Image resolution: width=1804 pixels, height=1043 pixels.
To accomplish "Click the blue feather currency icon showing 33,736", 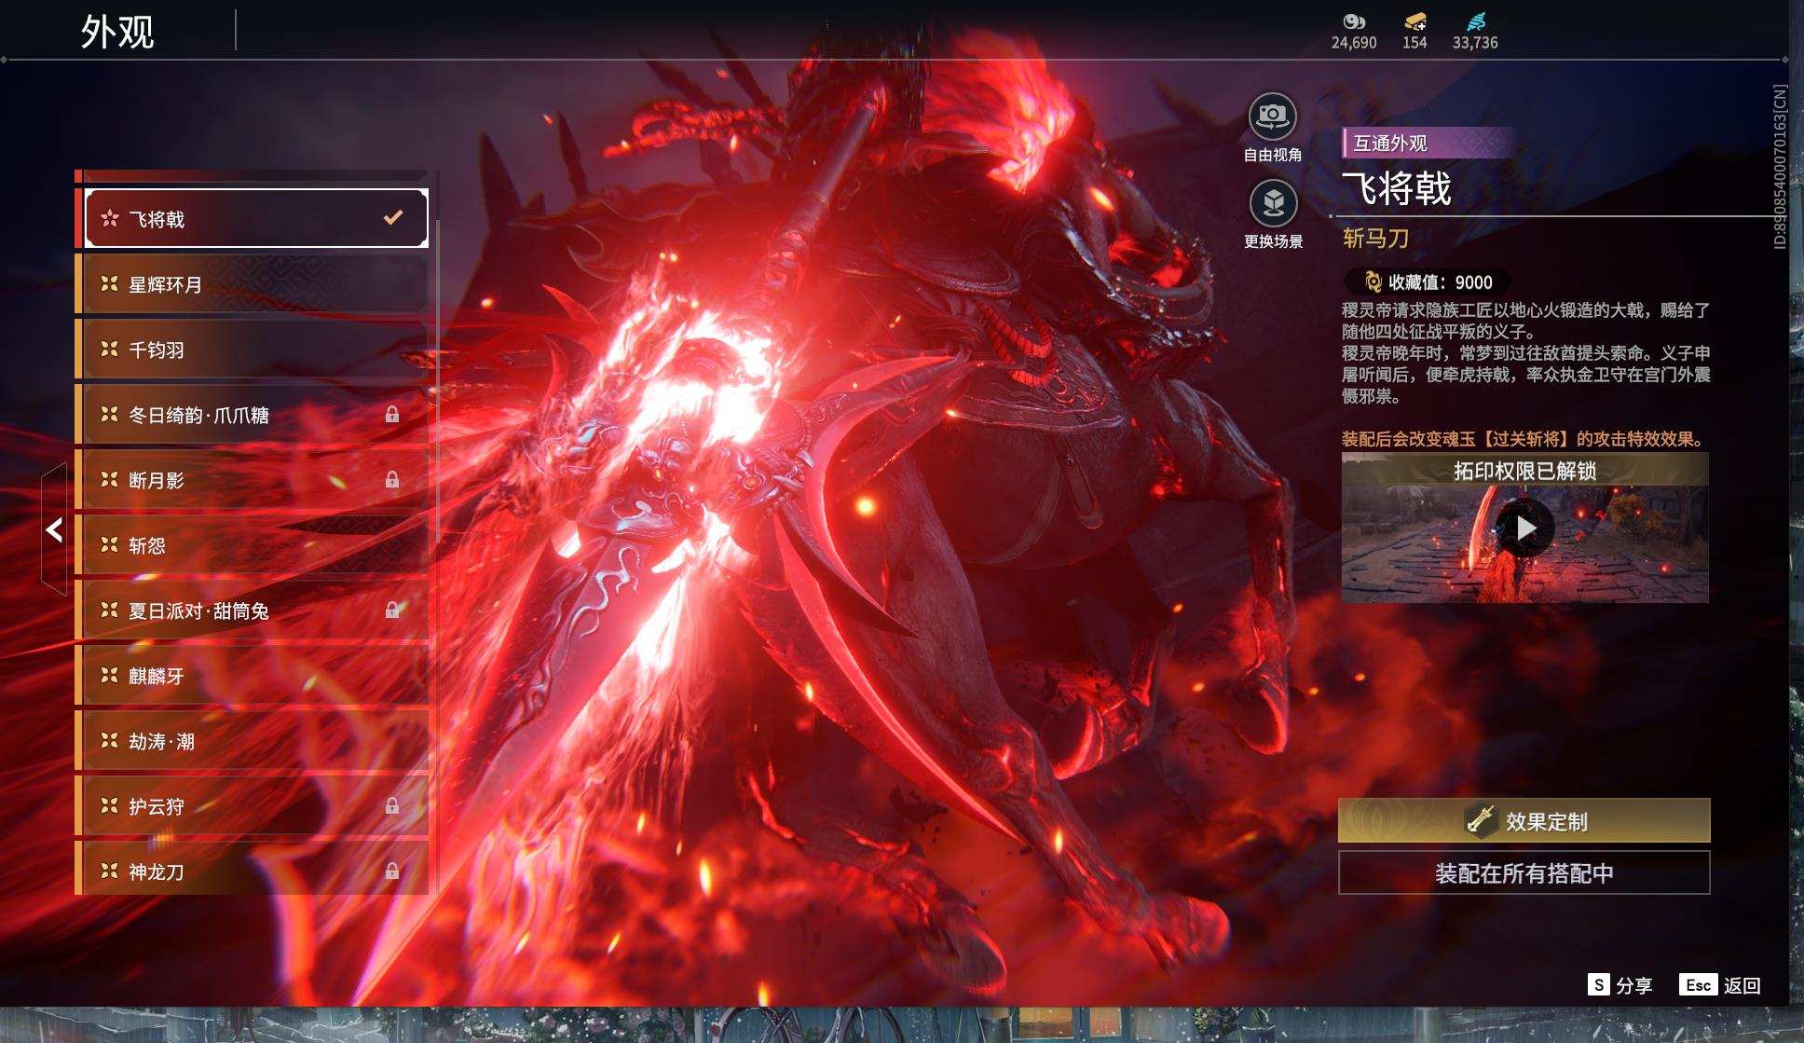I will 1476,21.
